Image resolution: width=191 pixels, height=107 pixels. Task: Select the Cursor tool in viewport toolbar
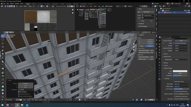point(3,40)
